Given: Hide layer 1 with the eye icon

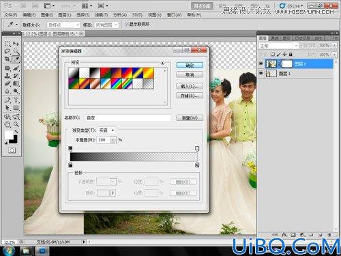Looking at the screenshot, I should [x=261, y=73].
